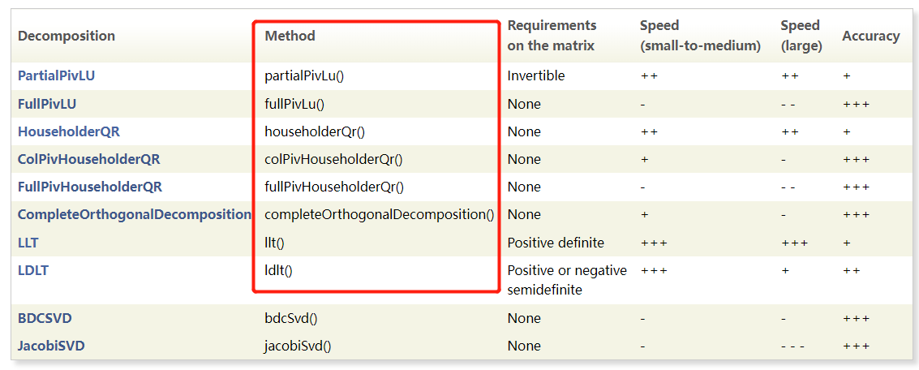Click the jacobiSvd() method text
919x370 pixels.
298,346
